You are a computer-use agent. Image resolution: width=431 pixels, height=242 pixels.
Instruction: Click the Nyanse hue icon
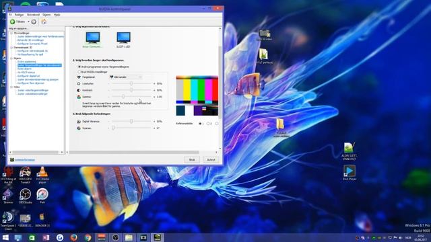pos(79,128)
